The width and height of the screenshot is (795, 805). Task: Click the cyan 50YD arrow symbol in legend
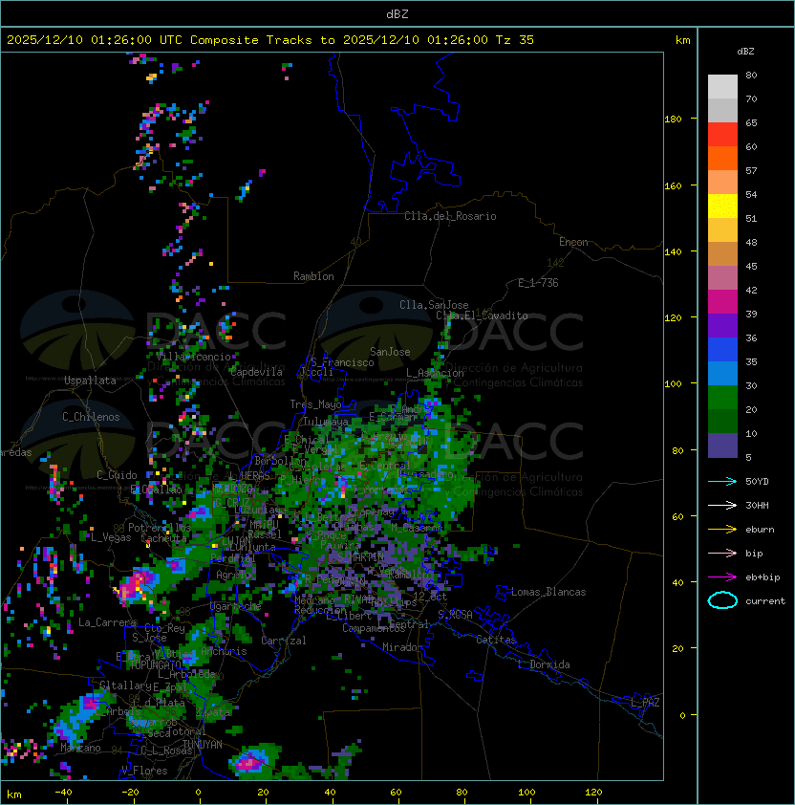[722, 481]
